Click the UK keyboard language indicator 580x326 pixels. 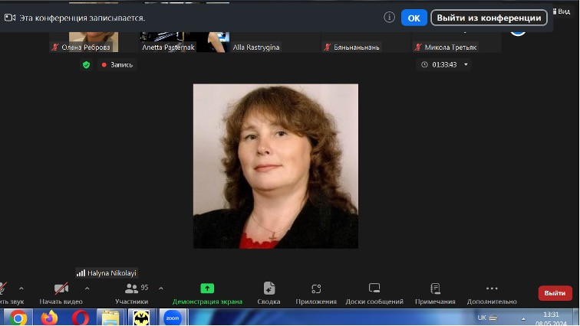click(482, 318)
